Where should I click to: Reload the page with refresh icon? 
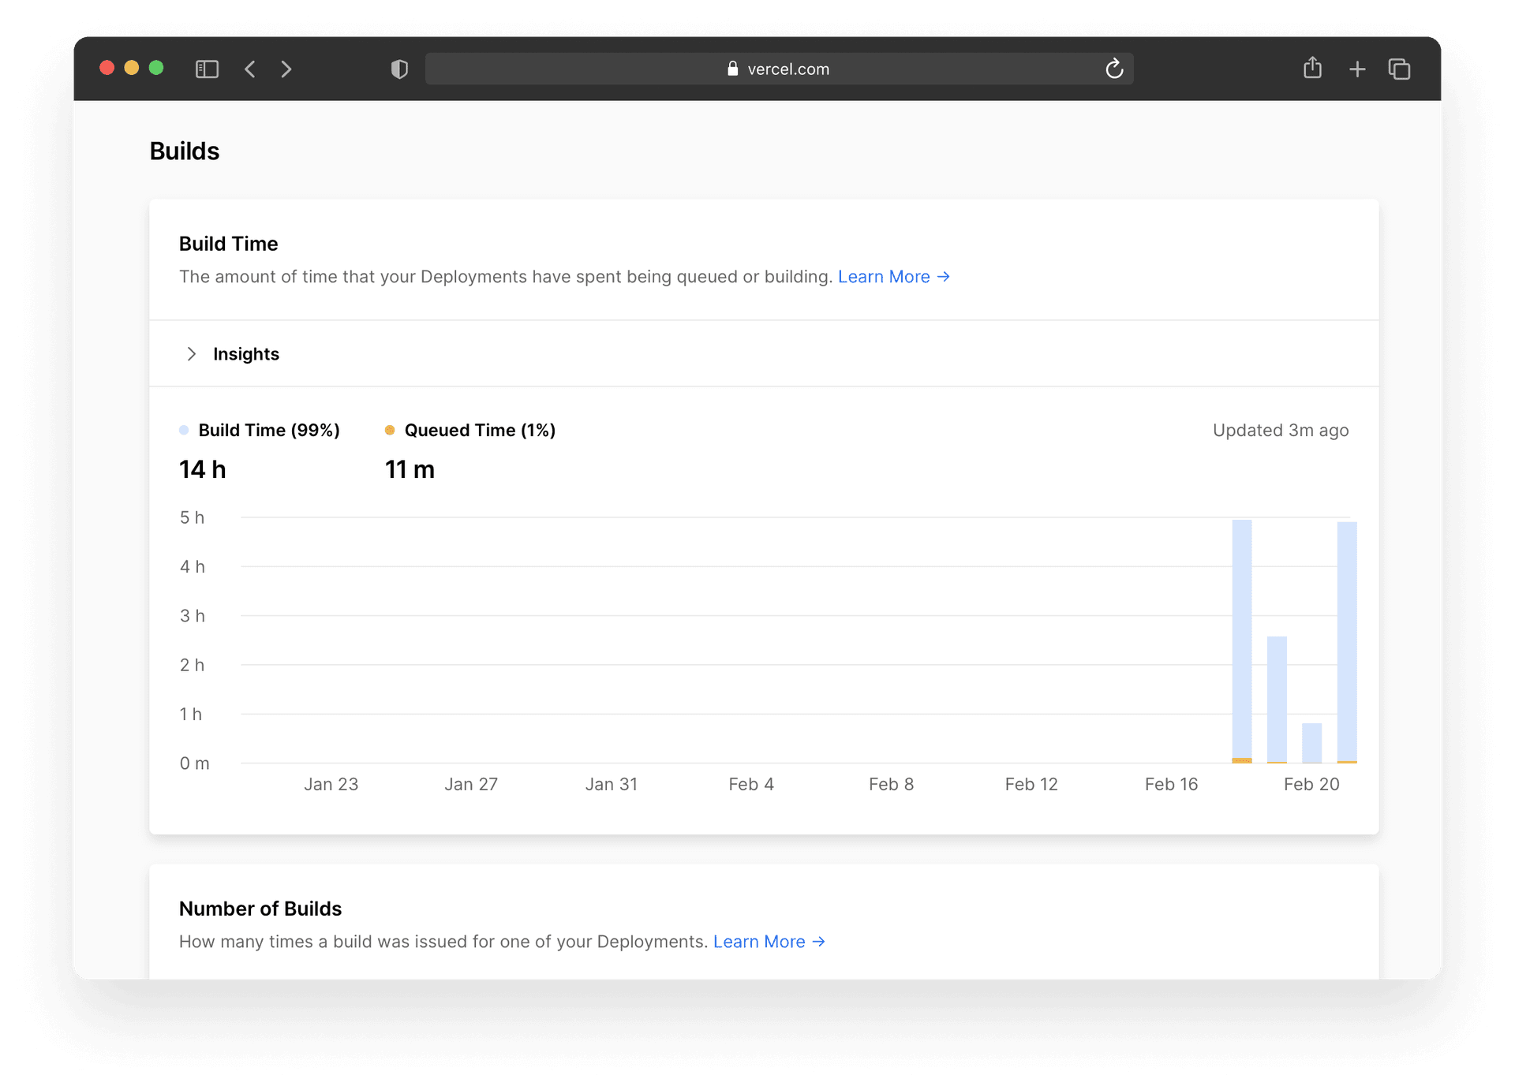(x=1113, y=69)
